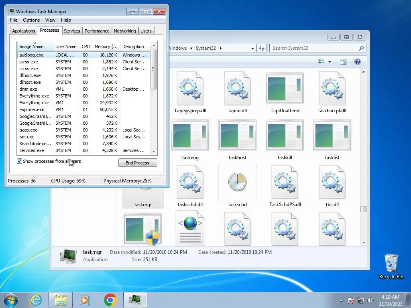The image size is (411, 308).
Task: Open the TapiSysprep.dll file icon
Action: (190, 88)
